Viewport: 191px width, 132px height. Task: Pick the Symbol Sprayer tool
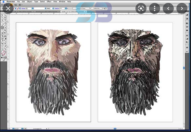[x=2, y=36]
